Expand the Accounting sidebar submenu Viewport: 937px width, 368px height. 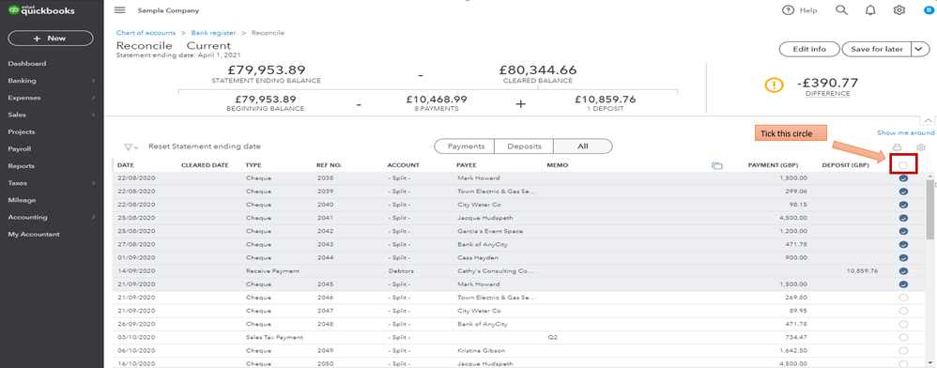(x=93, y=218)
